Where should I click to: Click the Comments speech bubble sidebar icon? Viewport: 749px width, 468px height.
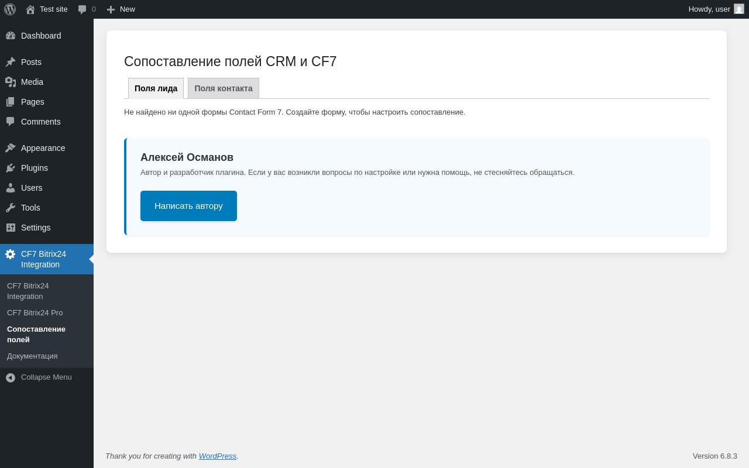pyautogui.click(x=11, y=122)
